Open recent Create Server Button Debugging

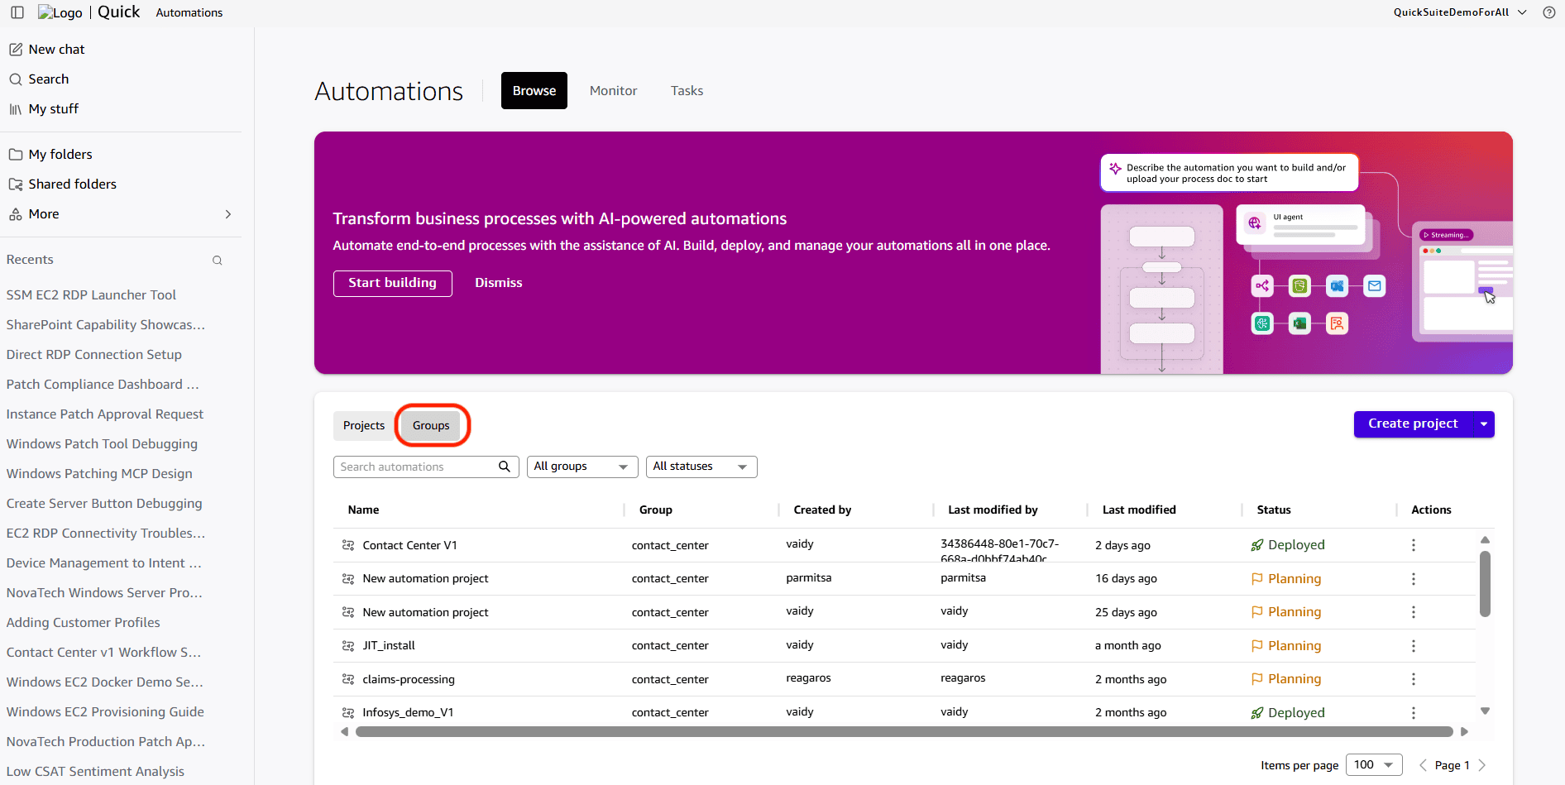104,504
